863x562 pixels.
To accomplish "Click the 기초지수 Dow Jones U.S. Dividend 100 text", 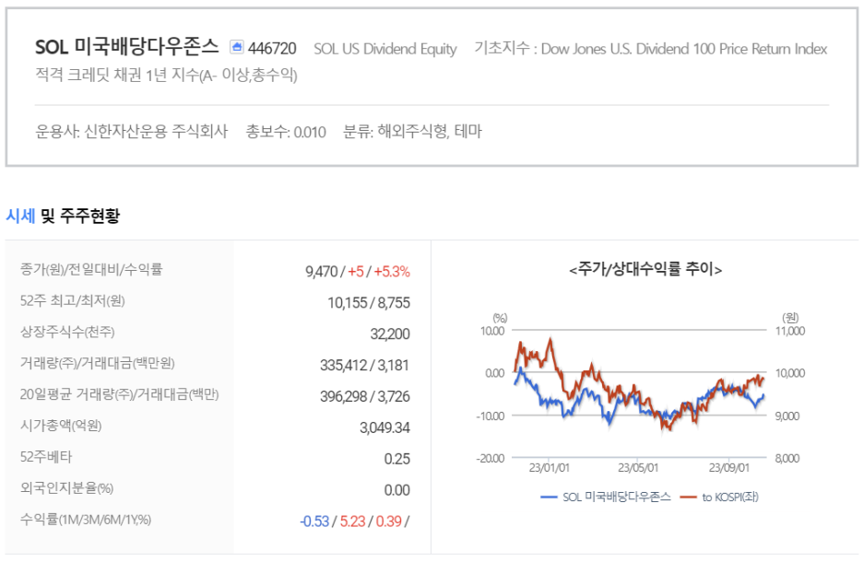I will pos(651,49).
